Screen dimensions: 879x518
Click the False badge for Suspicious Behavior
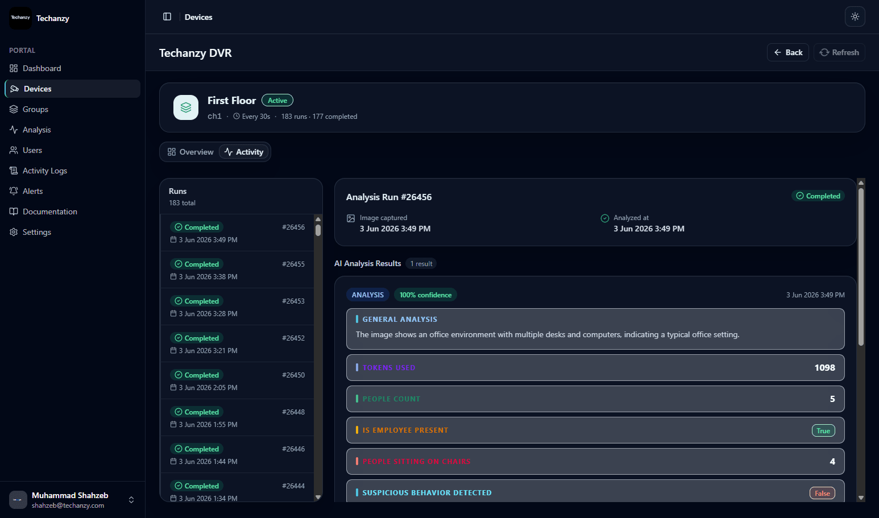tap(822, 493)
